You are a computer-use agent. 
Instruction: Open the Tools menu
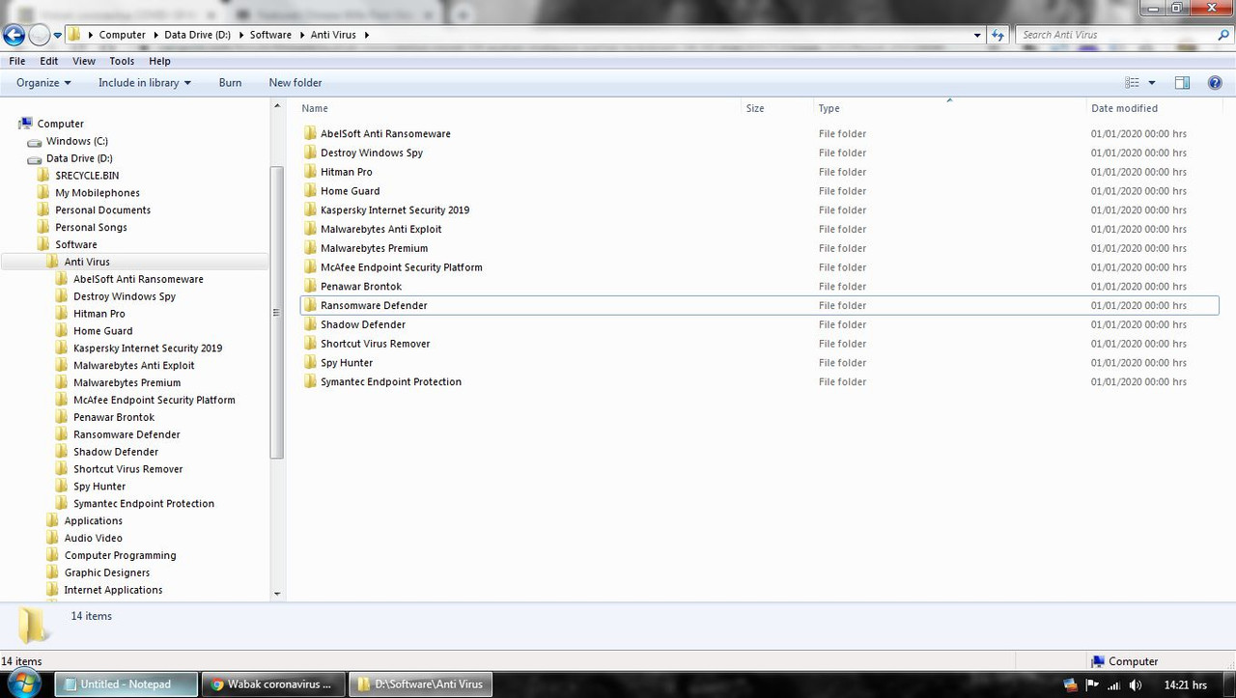pyautogui.click(x=122, y=61)
